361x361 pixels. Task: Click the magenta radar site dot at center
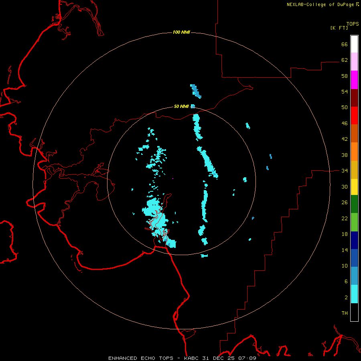click(172, 178)
